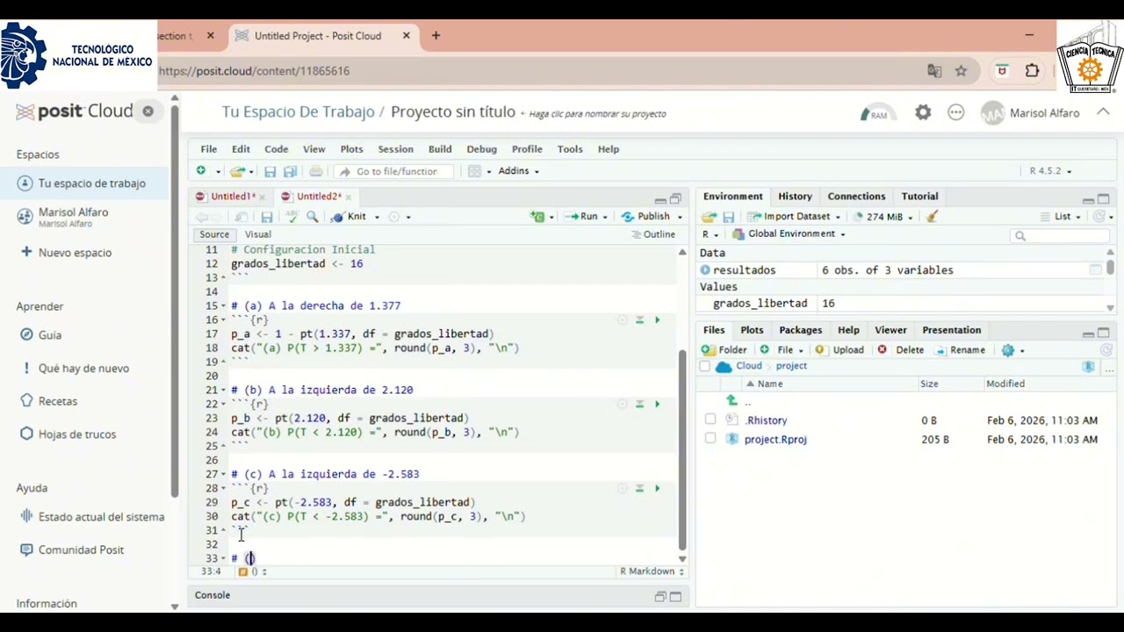Click the Go to file/function field
This screenshot has width=1124, height=632.
coord(395,171)
